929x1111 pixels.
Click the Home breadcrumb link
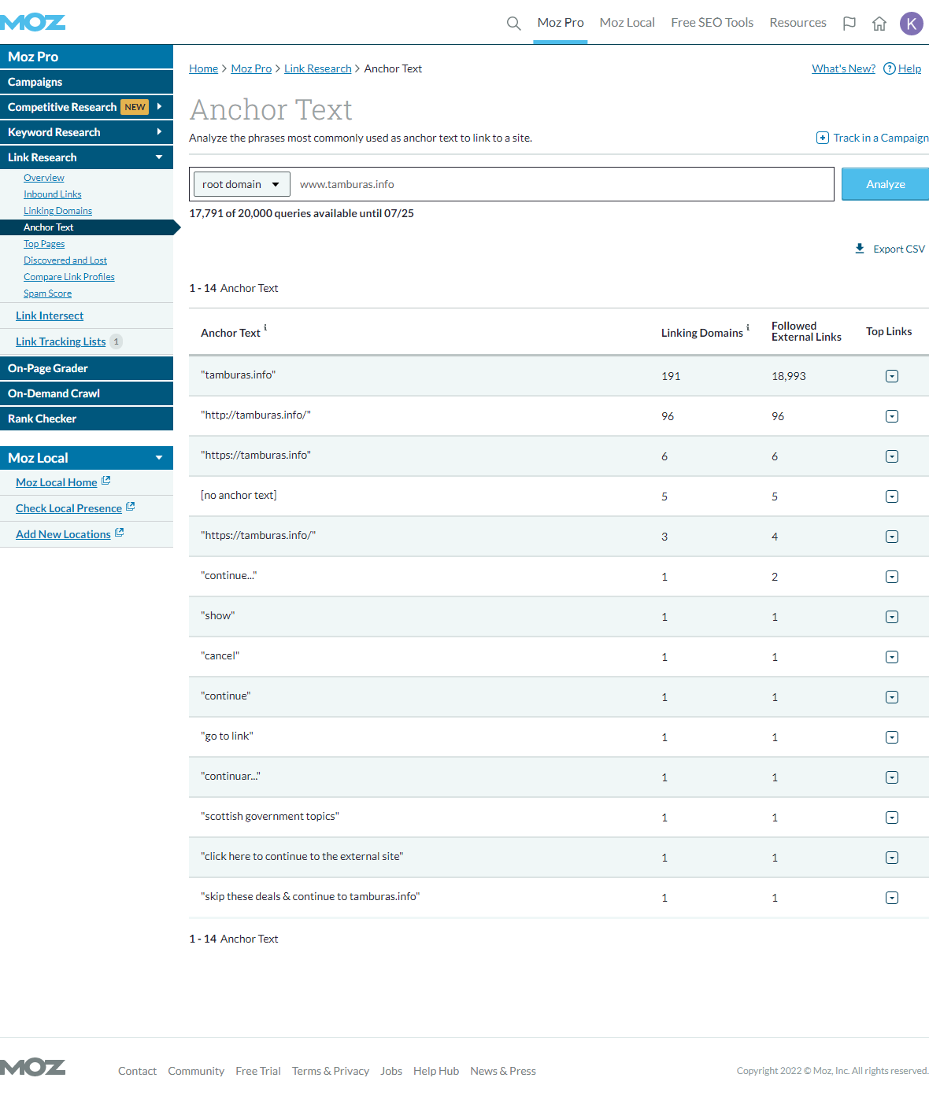(203, 68)
